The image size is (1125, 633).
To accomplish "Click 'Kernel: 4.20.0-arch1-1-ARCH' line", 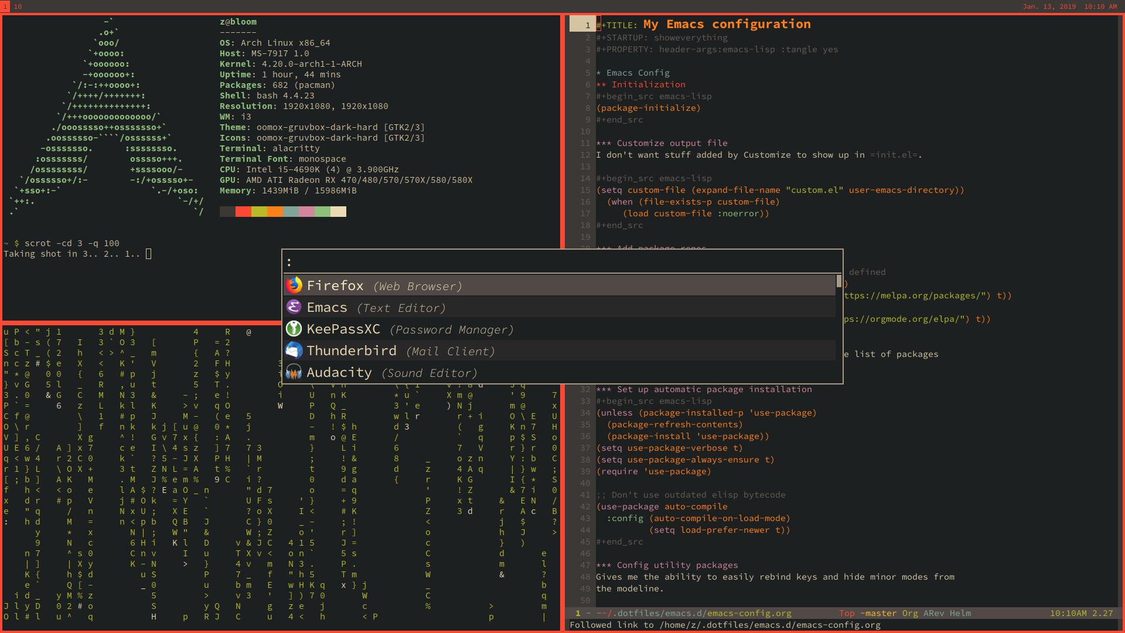I will (x=291, y=64).
